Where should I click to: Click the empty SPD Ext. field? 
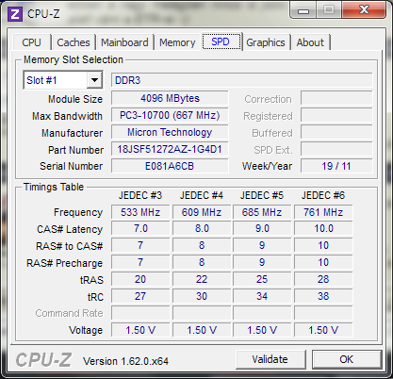[x=336, y=149]
